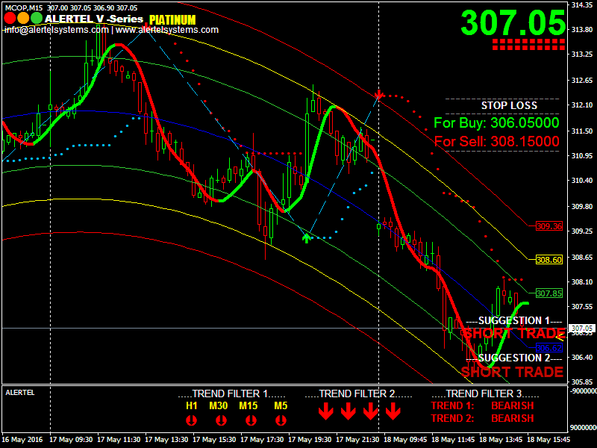Image resolution: width=597 pixels, height=448 pixels.
Task: Click SHORT TRADE under SUGGESTION 2
Action: (513, 372)
